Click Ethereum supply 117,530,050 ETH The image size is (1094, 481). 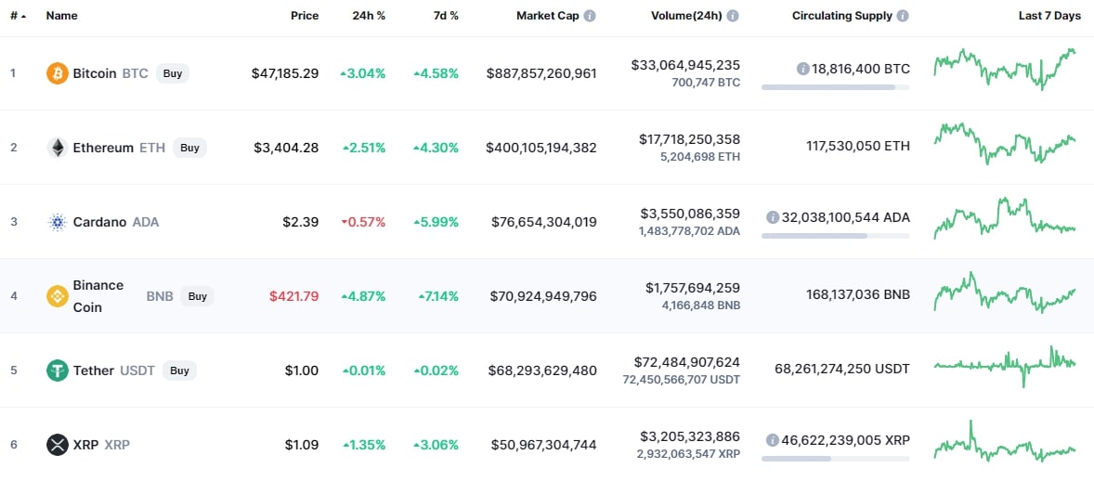857,147
